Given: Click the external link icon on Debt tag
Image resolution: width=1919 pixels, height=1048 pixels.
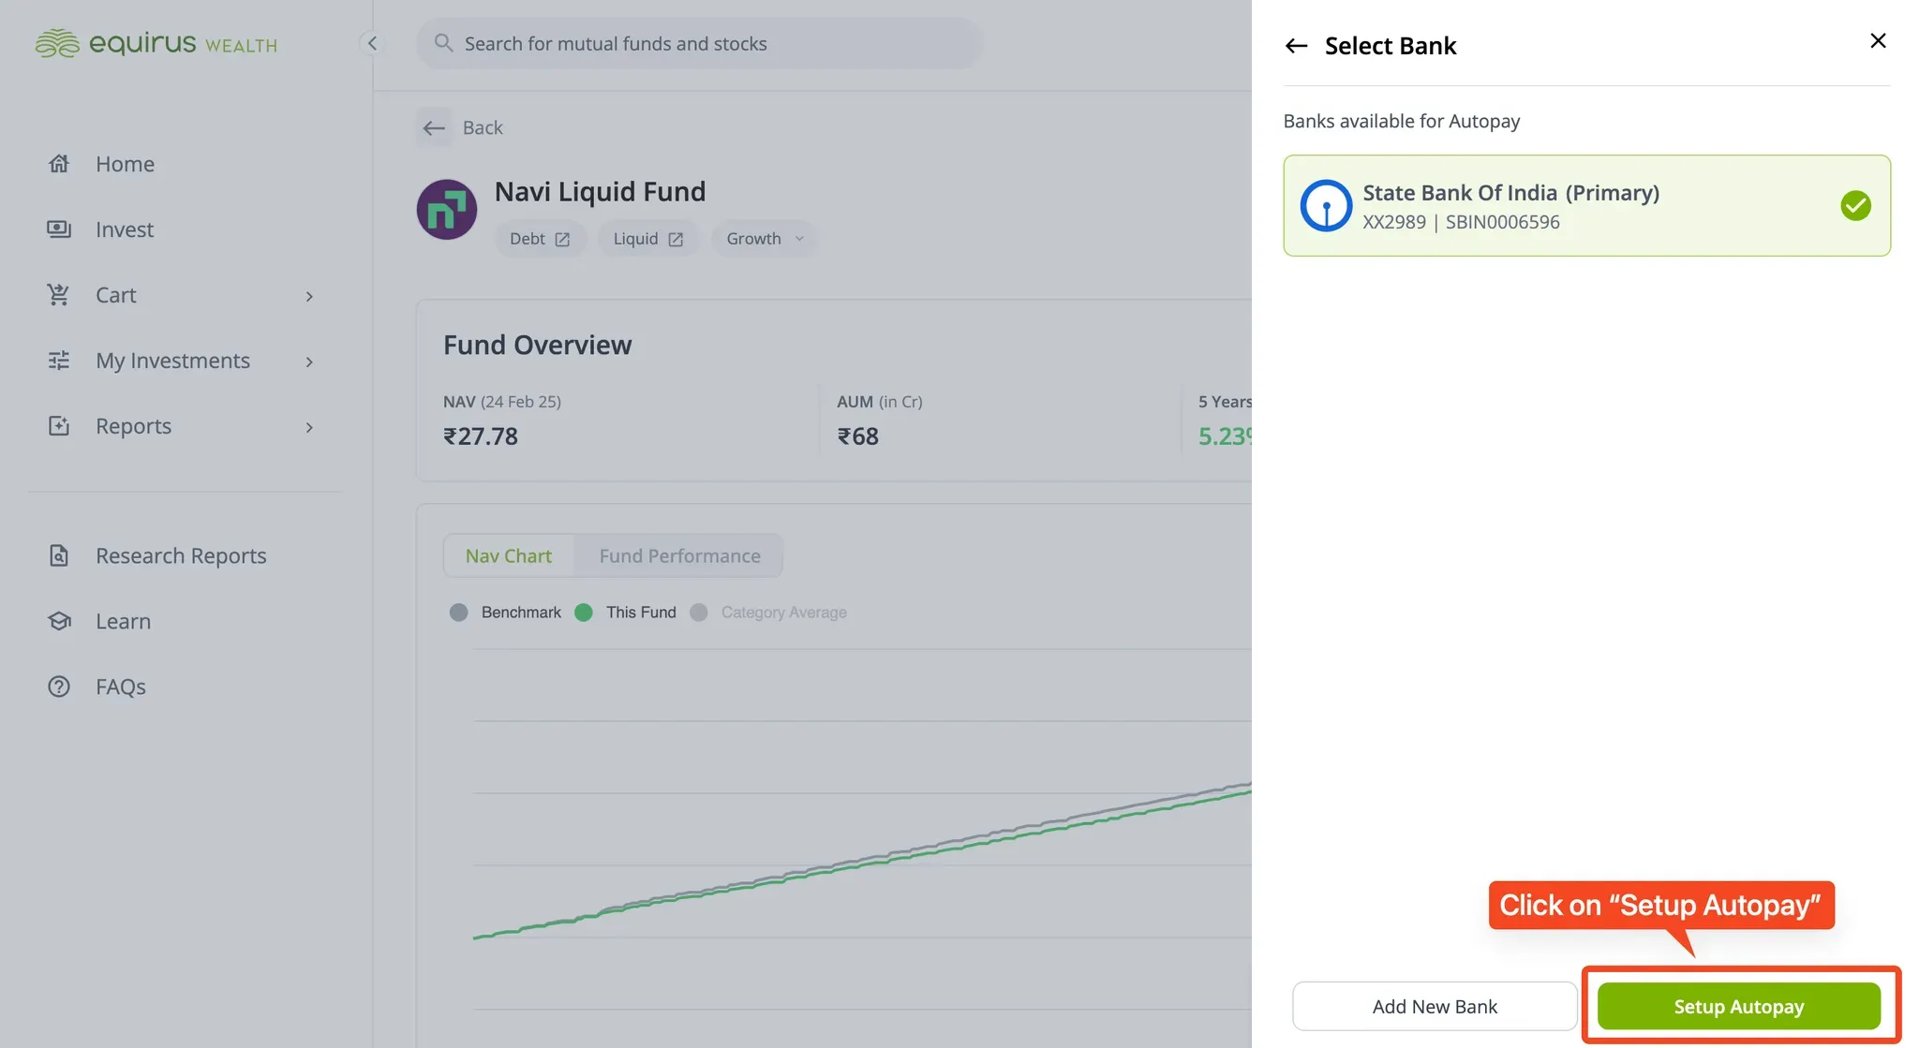Looking at the screenshot, I should pyautogui.click(x=562, y=240).
